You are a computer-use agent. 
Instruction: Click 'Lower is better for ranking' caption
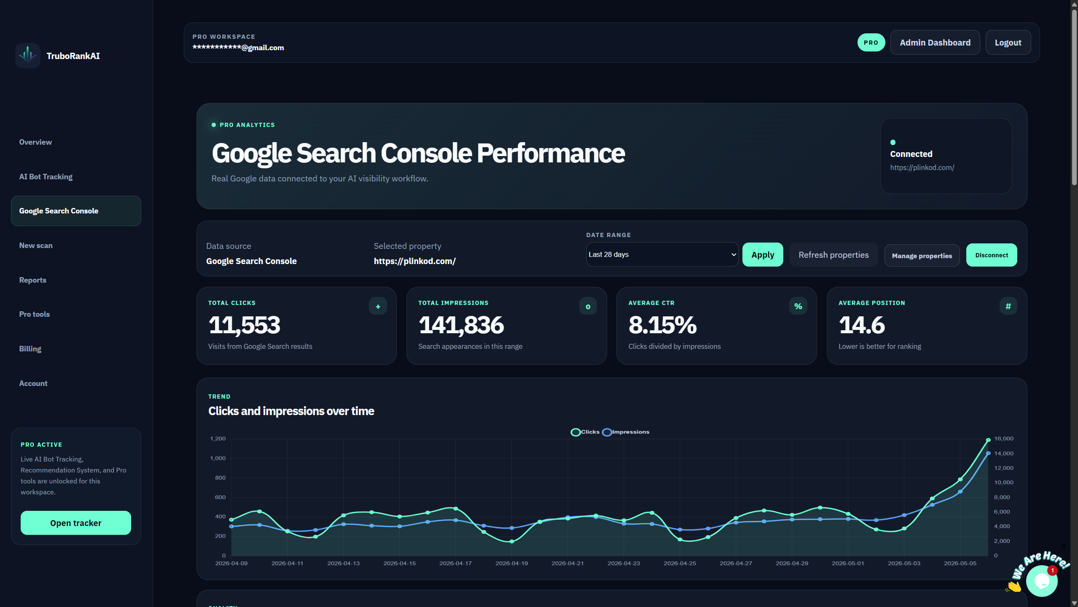[x=879, y=346]
